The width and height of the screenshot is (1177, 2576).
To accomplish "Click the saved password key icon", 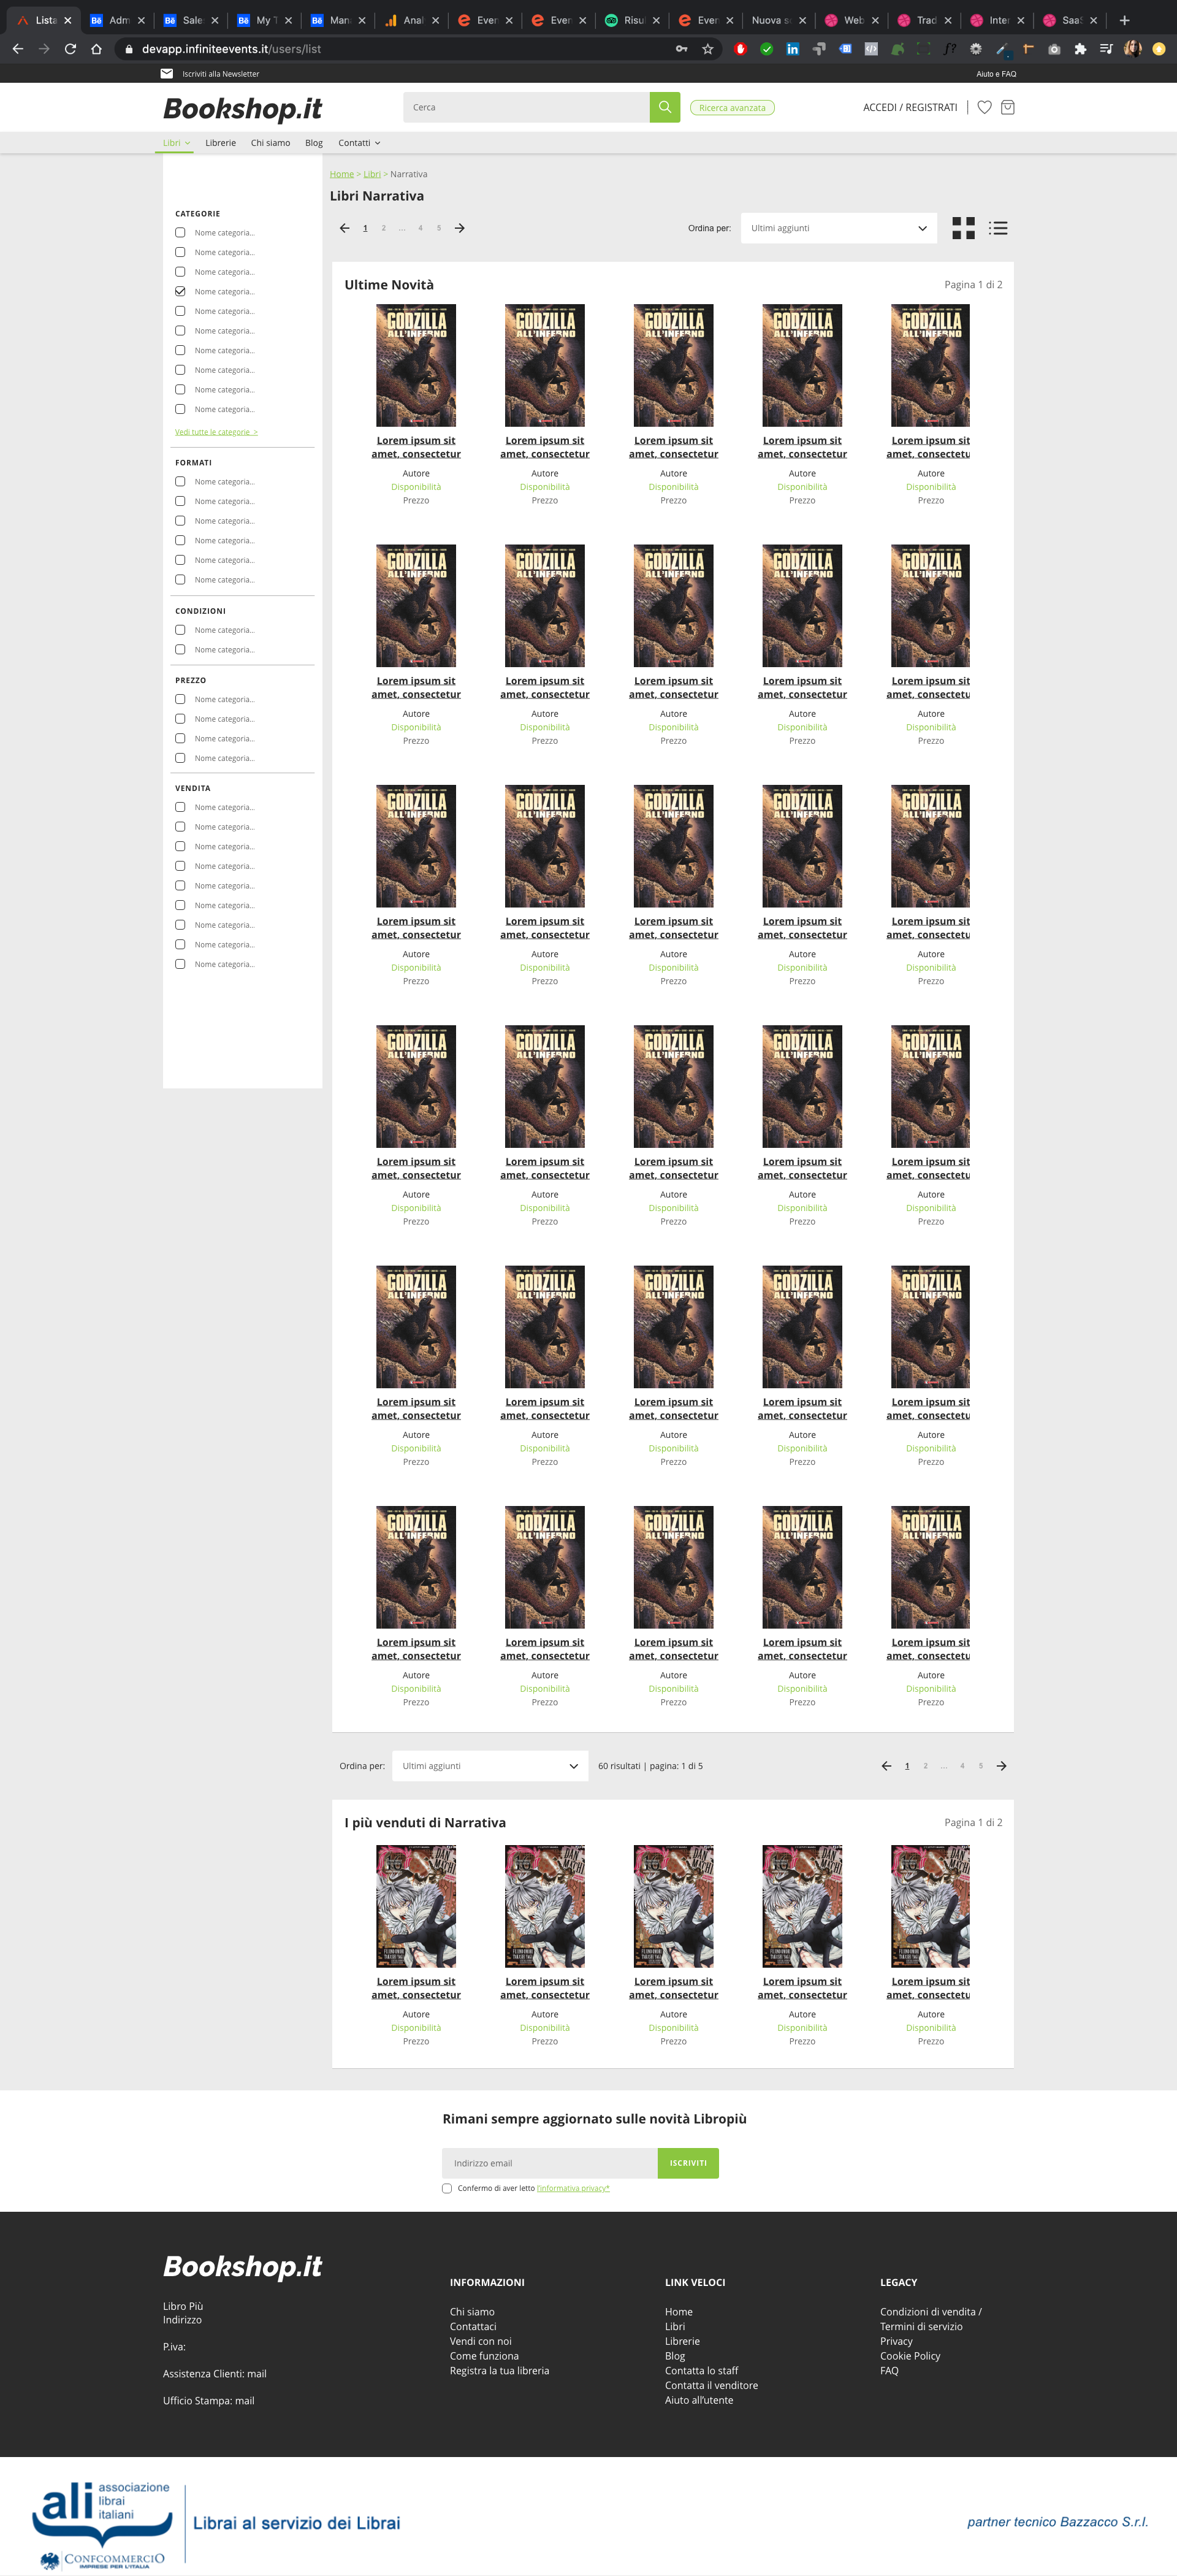I will pos(682,49).
